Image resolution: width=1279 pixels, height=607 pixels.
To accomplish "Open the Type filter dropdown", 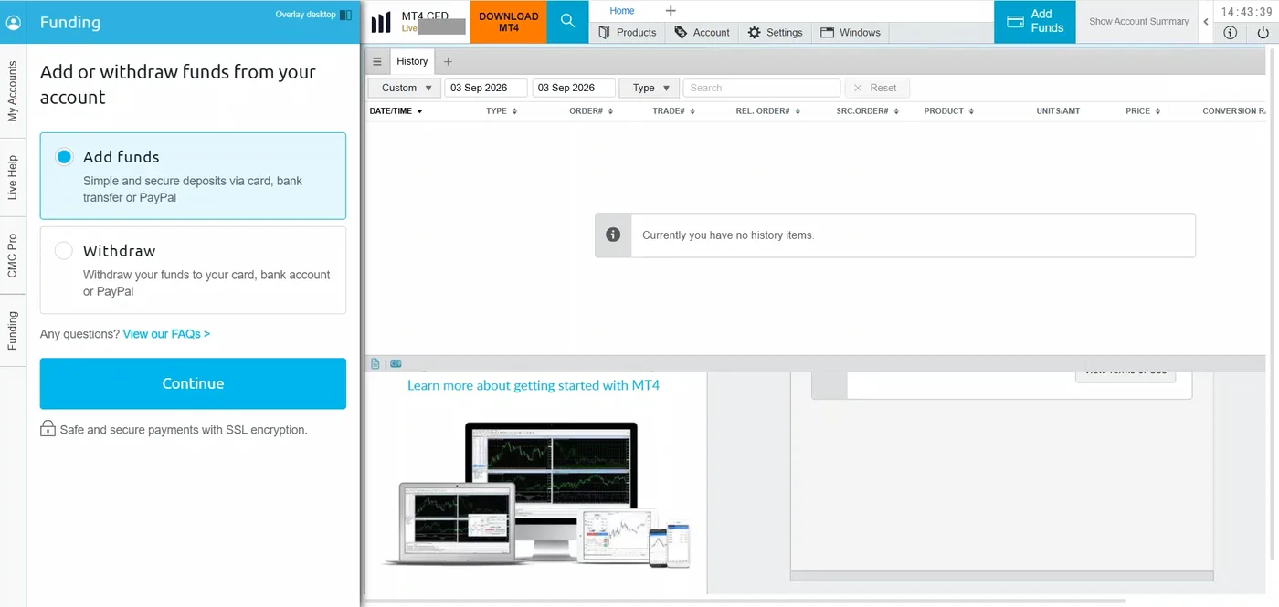I will coord(650,88).
